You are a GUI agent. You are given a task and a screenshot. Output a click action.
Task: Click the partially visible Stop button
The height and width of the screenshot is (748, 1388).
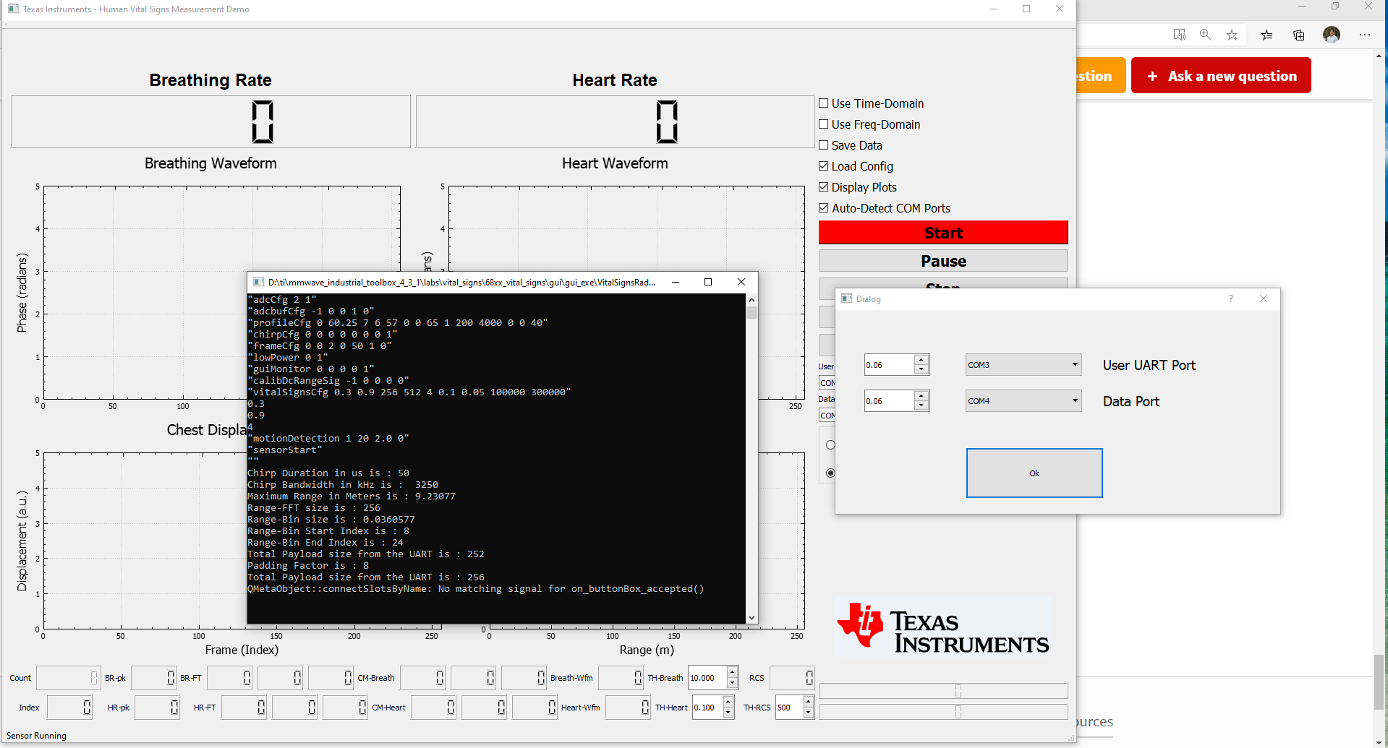tap(943, 285)
